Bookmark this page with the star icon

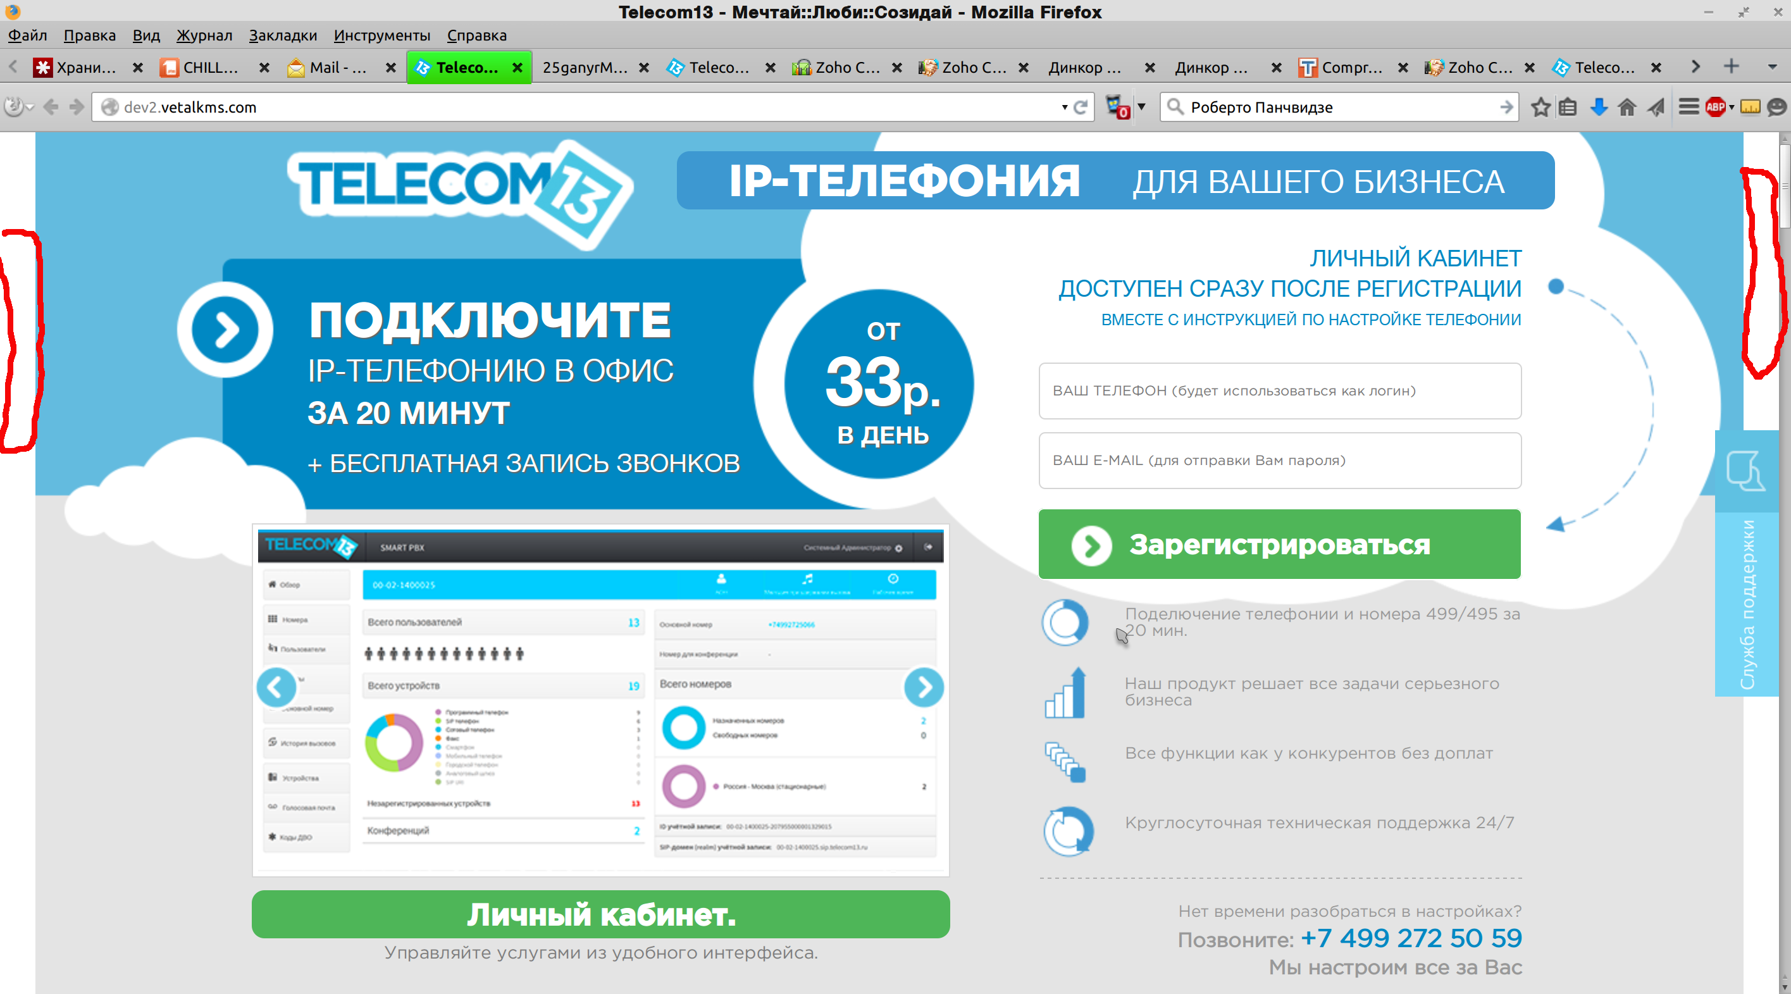[x=1540, y=107]
